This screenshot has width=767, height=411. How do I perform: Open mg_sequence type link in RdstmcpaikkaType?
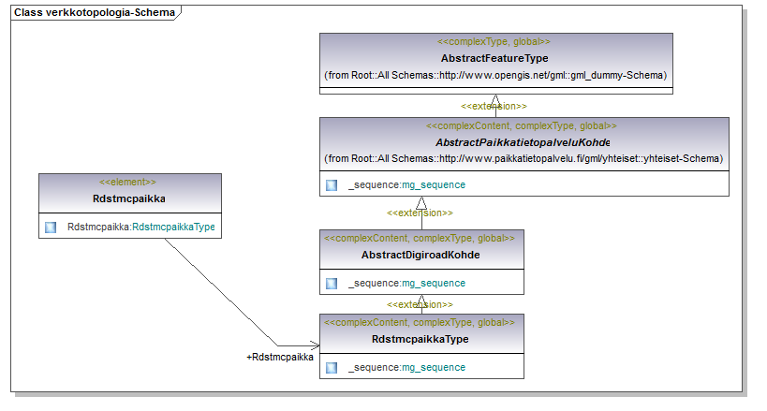coord(434,367)
